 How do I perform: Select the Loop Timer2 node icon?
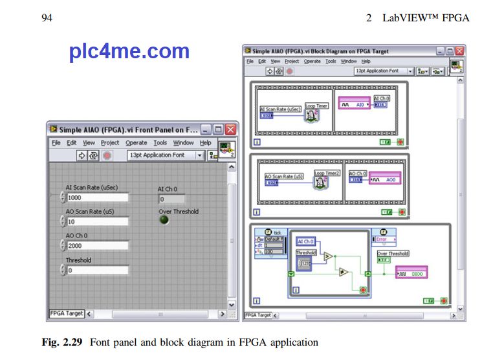320,183
